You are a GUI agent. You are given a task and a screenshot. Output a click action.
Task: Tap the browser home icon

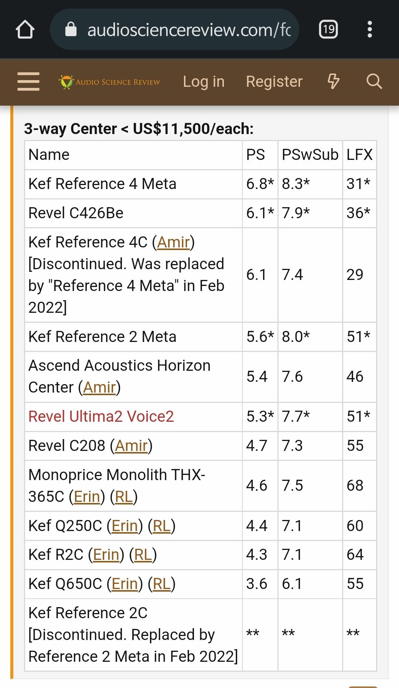(25, 30)
